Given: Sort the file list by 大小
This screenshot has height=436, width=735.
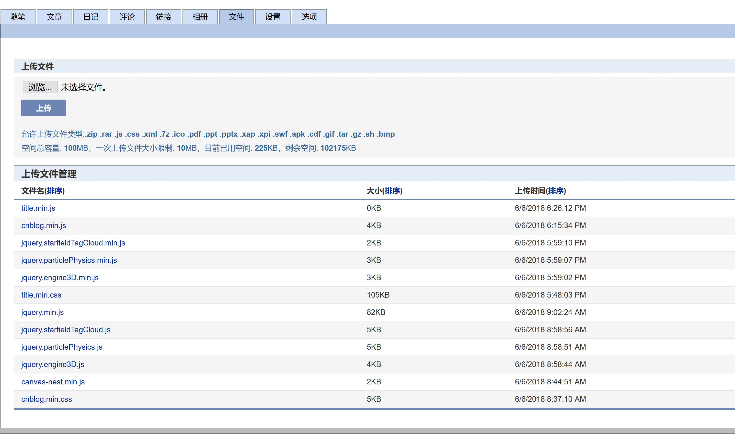Looking at the screenshot, I should (392, 191).
